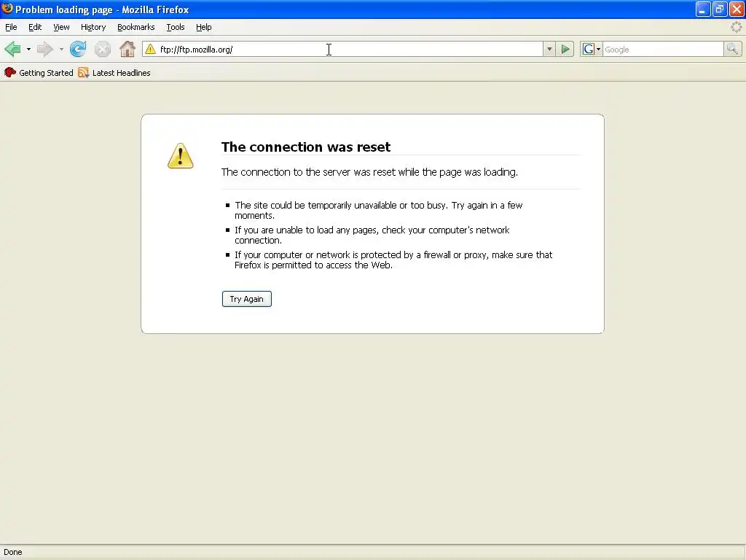This screenshot has height=560, width=746.
Task: Click the RSS icon beside Latest Headlines
Action: [83, 73]
